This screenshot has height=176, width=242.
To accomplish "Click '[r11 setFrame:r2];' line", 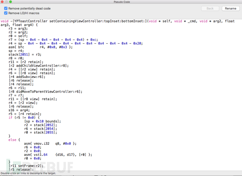I will [x=26, y=166].
